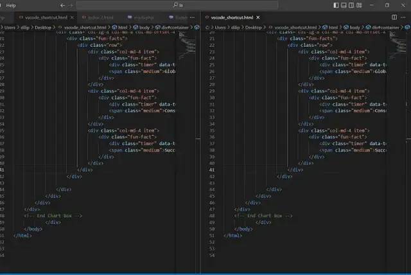Click the command center search box
The image size is (411, 275).
[177, 5]
